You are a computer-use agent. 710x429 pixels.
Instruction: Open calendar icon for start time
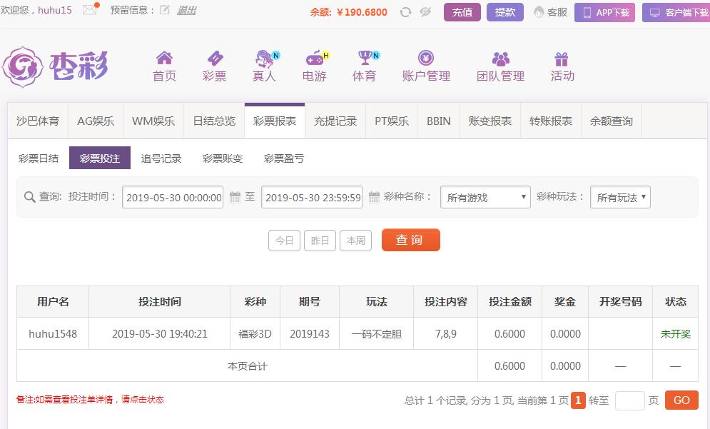[x=235, y=197]
